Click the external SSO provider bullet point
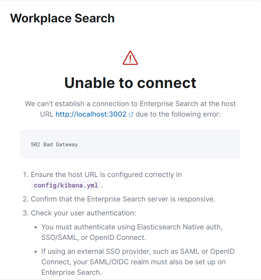 138,262
